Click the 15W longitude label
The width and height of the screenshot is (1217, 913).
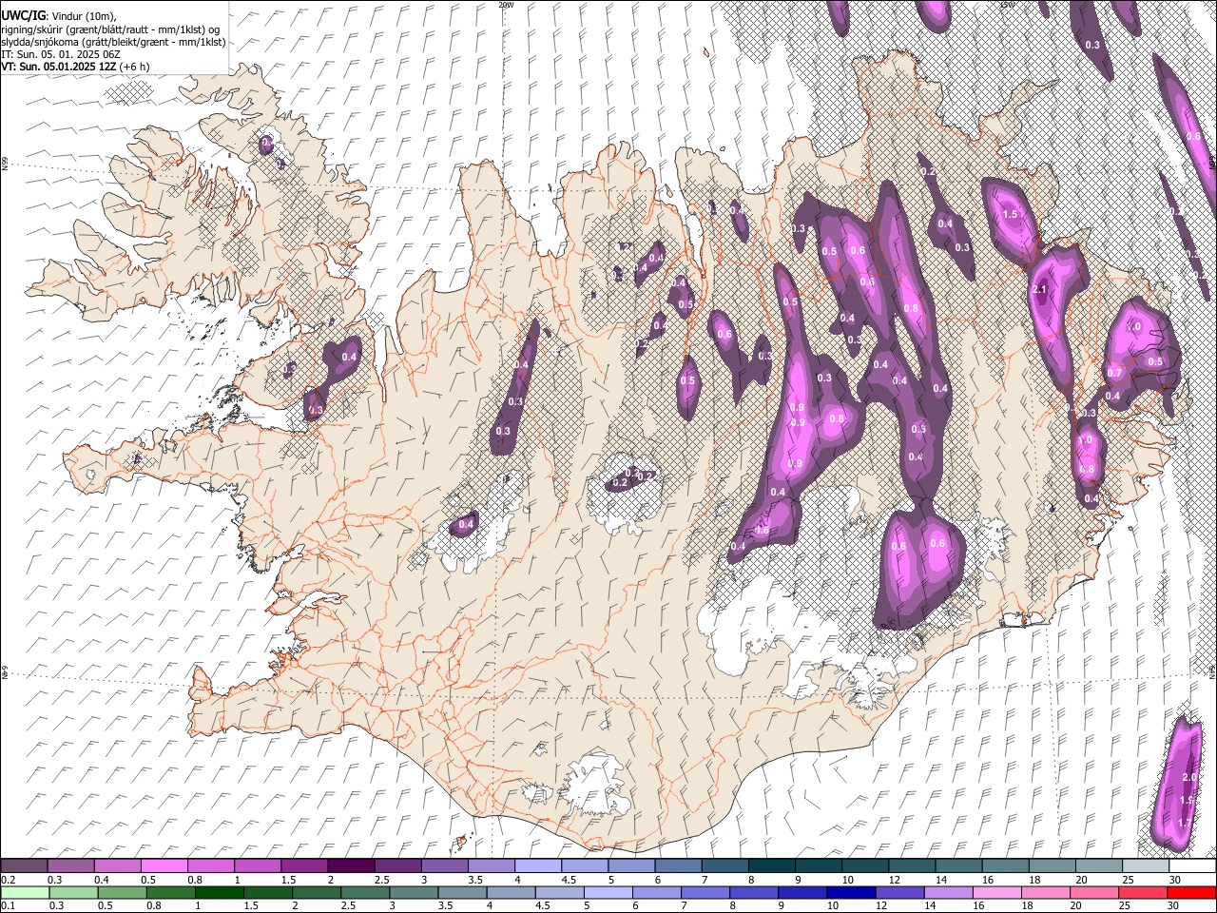click(1007, 5)
